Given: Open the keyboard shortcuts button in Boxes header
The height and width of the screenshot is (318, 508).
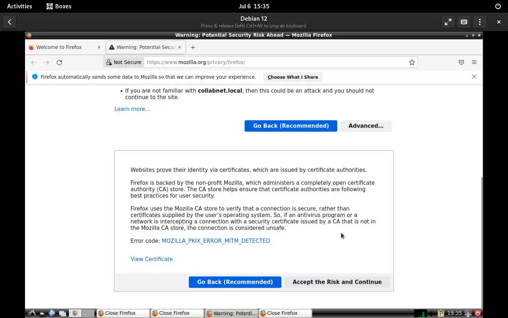Looking at the screenshot, I should click(464, 22).
